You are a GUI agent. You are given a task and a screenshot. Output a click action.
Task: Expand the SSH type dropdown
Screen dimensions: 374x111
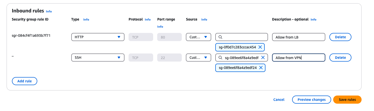click(98, 58)
